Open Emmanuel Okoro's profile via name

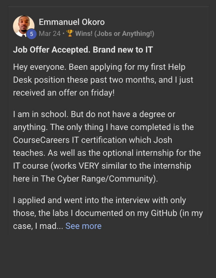coord(72,22)
